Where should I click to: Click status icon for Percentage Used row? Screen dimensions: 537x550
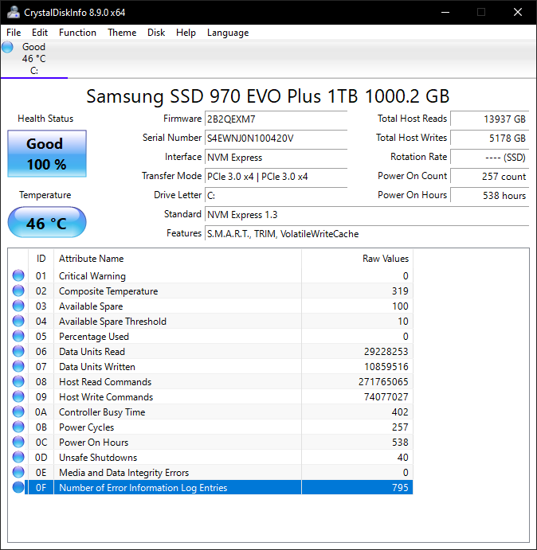18,336
